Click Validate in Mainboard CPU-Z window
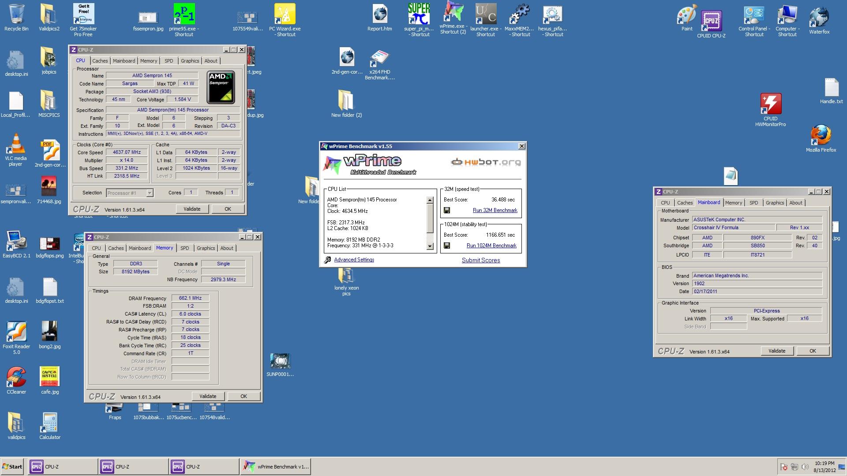Image resolution: width=847 pixels, height=476 pixels. tap(777, 351)
